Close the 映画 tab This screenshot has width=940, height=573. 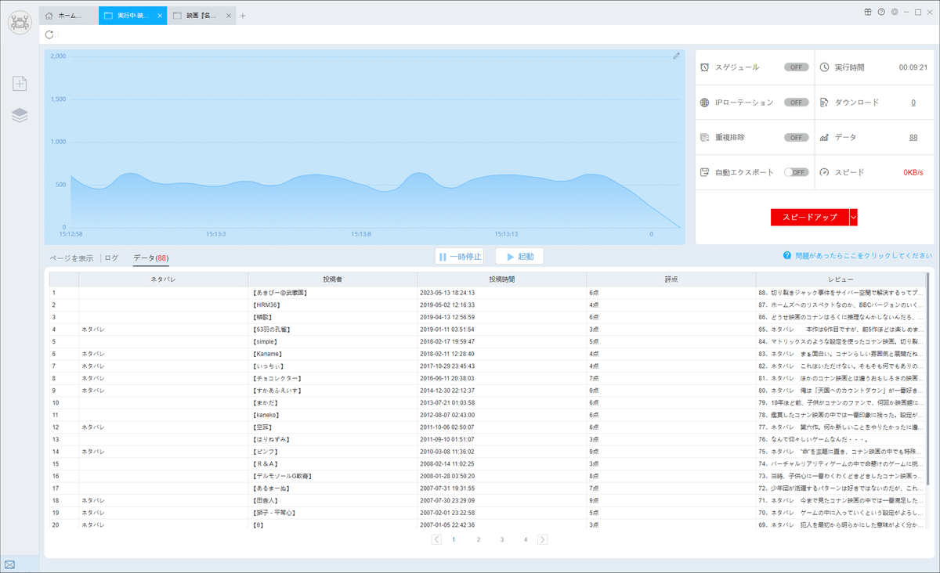229,16
